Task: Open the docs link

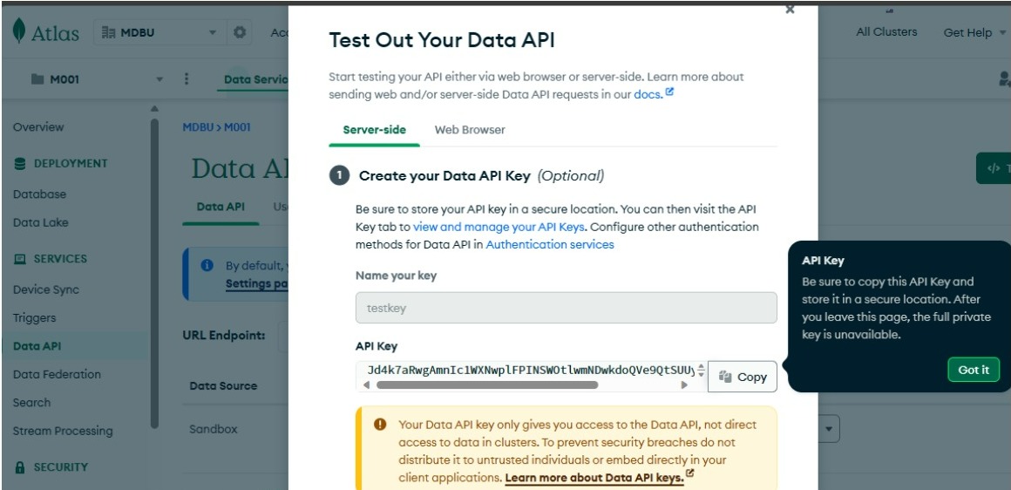Action: point(648,94)
